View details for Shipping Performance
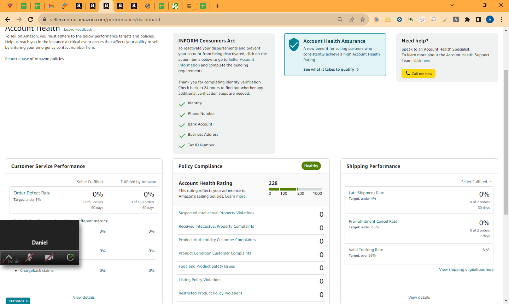 pos(419,297)
